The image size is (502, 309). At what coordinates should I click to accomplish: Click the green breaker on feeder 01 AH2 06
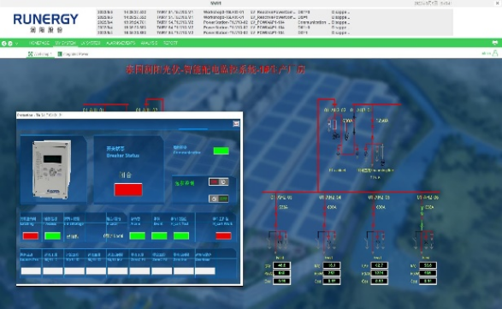coord(422,217)
